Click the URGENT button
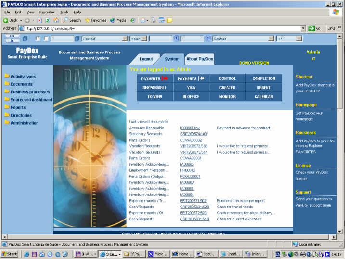 (264, 88)
